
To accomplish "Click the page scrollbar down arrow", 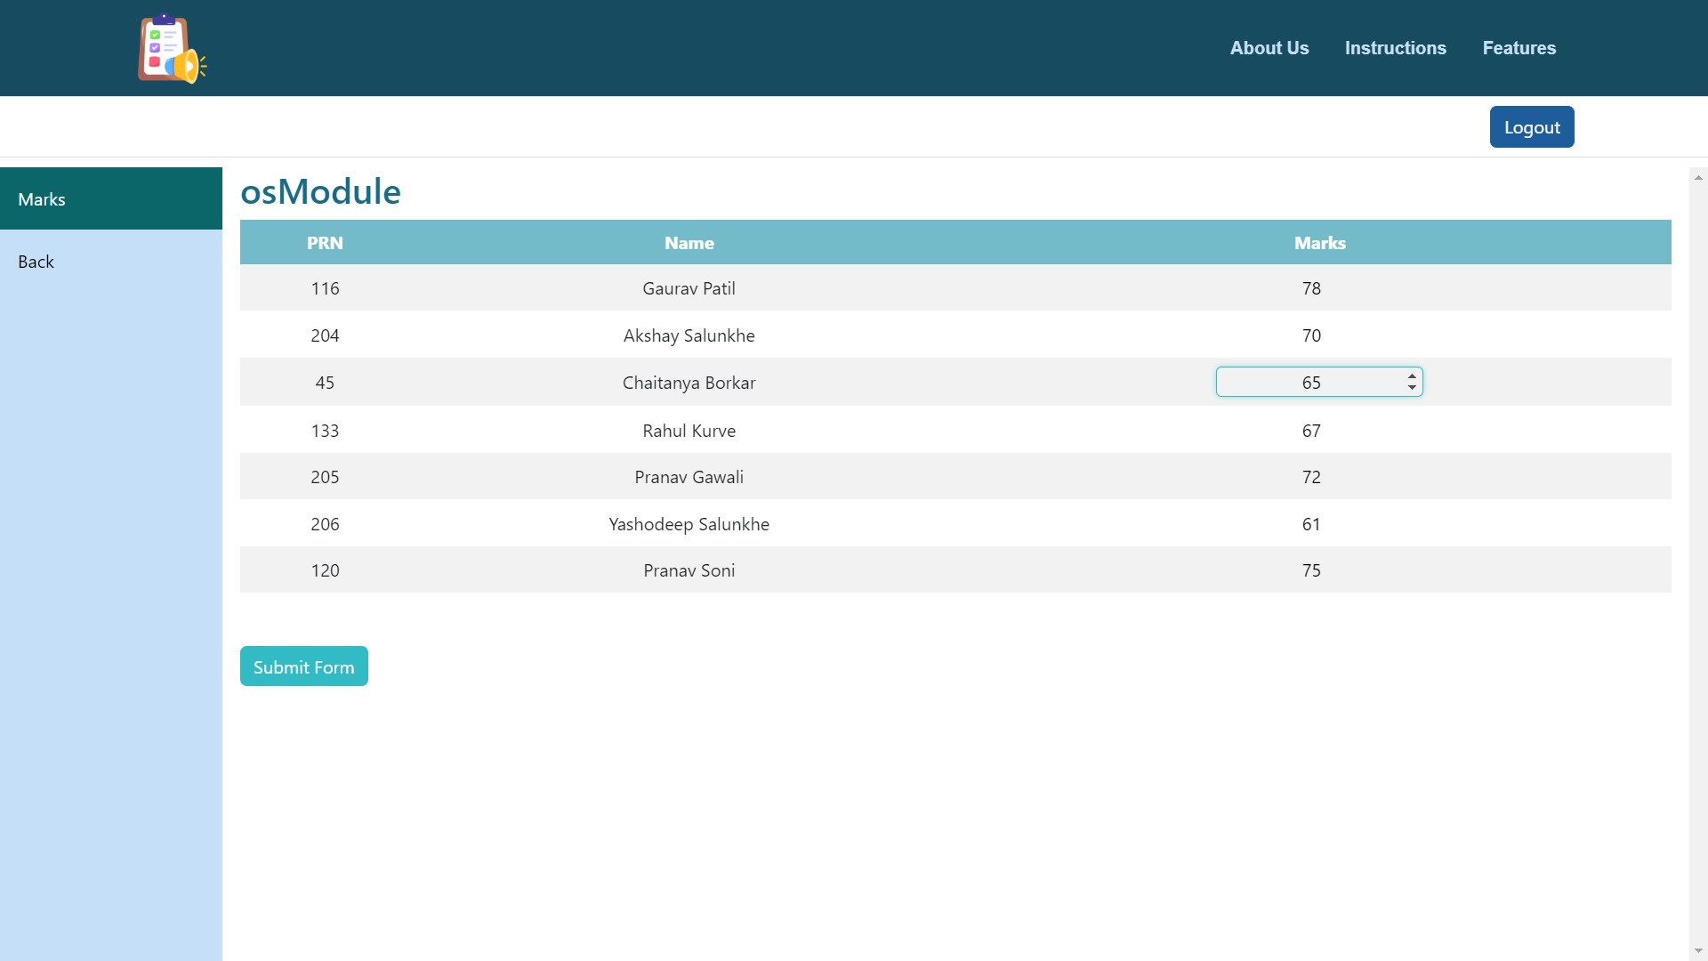I will coord(1698,951).
